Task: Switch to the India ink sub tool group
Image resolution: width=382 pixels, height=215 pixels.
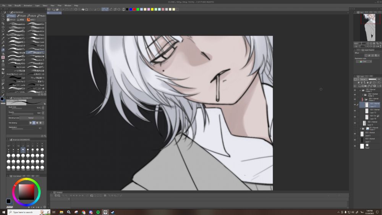Action: coord(31,16)
